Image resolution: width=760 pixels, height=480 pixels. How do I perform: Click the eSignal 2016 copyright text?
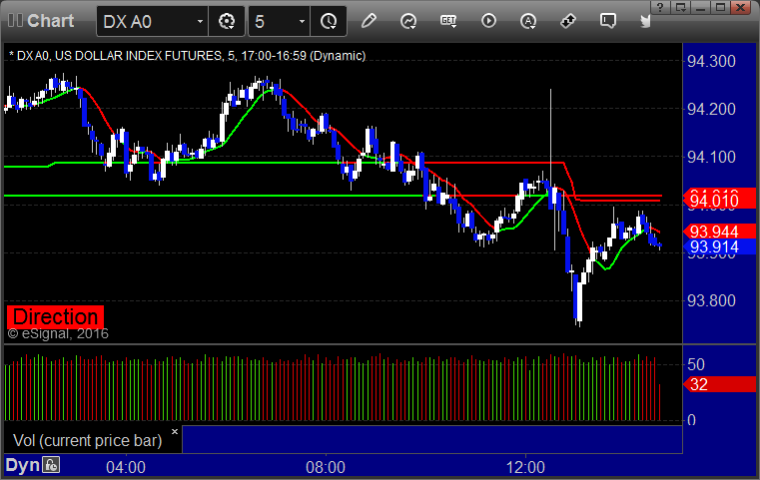58,333
